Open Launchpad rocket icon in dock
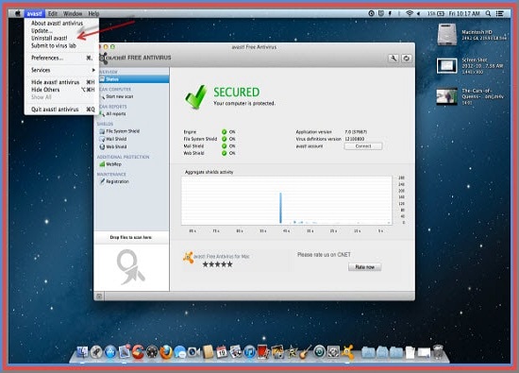 pyautogui.click(x=96, y=352)
